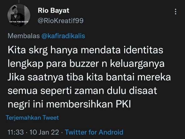Click the Membalas reply label

coord(24,36)
